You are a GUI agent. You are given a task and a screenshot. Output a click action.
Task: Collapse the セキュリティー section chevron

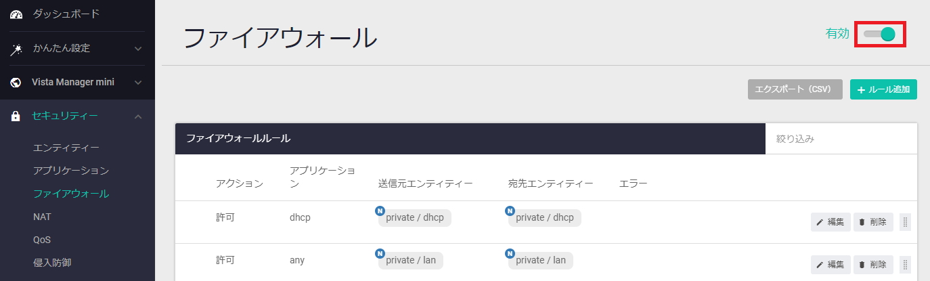point(138,116)
